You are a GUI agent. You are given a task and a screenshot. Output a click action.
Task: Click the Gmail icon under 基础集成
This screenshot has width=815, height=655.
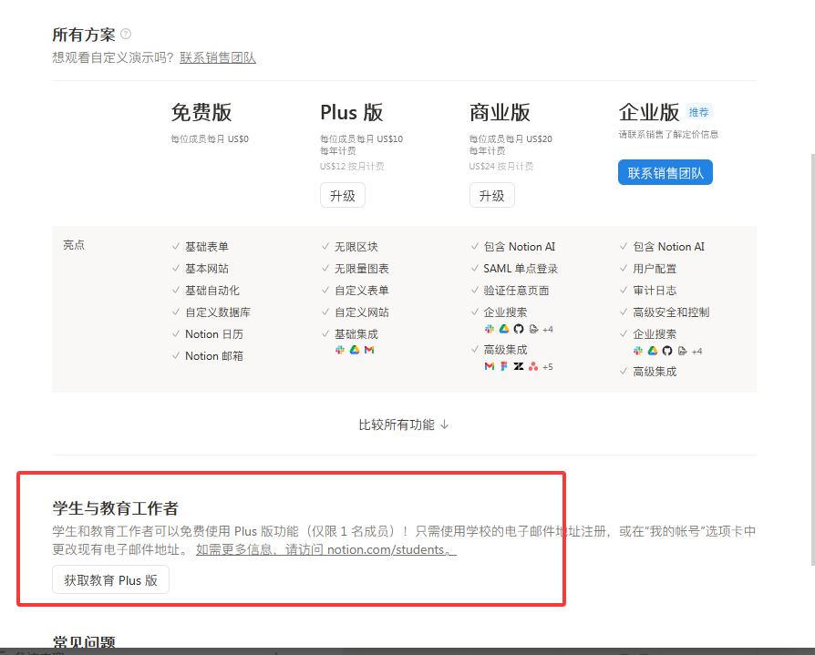(x=369, y=350)
